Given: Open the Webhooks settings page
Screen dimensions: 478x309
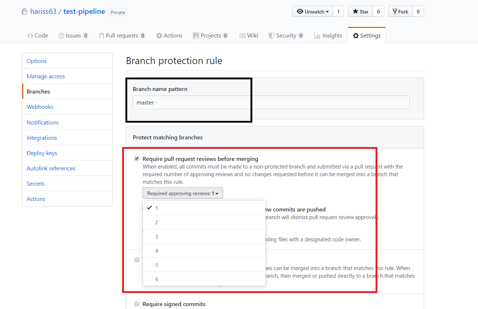Looking at the screenshot, I should click(x=40, y=107).
